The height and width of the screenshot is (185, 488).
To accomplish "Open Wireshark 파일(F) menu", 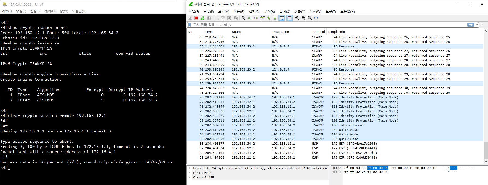I will pyautogui.click(x=194, y=11).
